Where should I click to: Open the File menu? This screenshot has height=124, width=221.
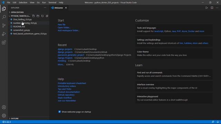pos(8,2)
